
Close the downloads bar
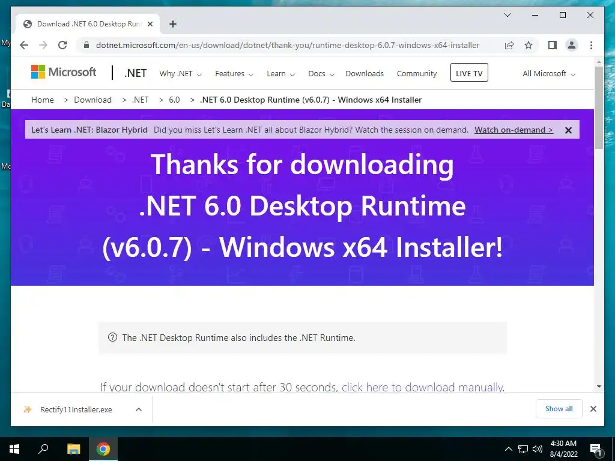(x=593, y=409)
